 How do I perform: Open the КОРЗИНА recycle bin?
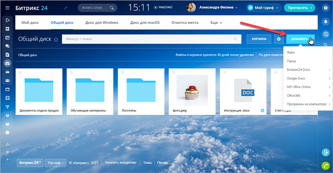click(259, 39)
